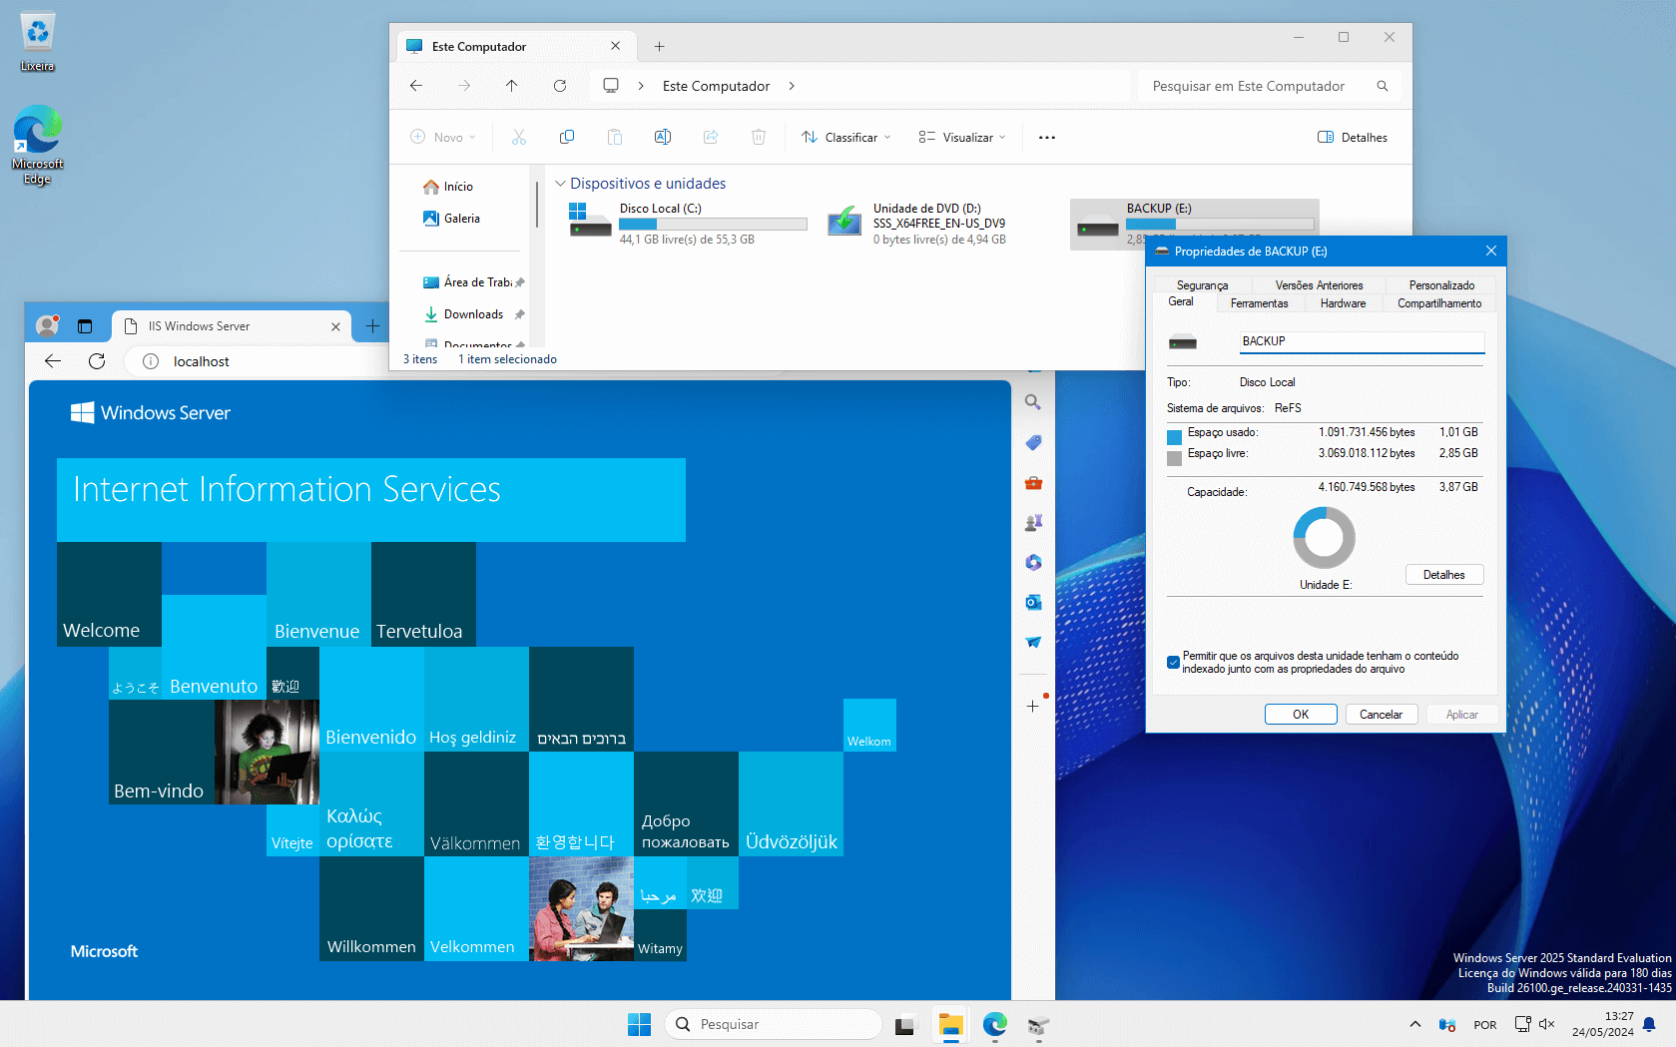1676x1047 pixels.
Task: Click the disk usage donut chart
Action: point(1324,538)
